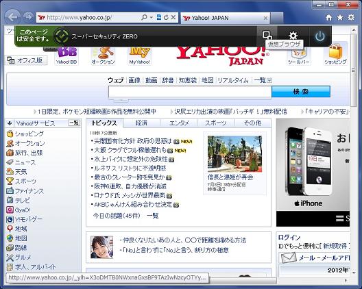Select 画像 search category link
This screenshot has width=362, height=289.
[134, 80]
